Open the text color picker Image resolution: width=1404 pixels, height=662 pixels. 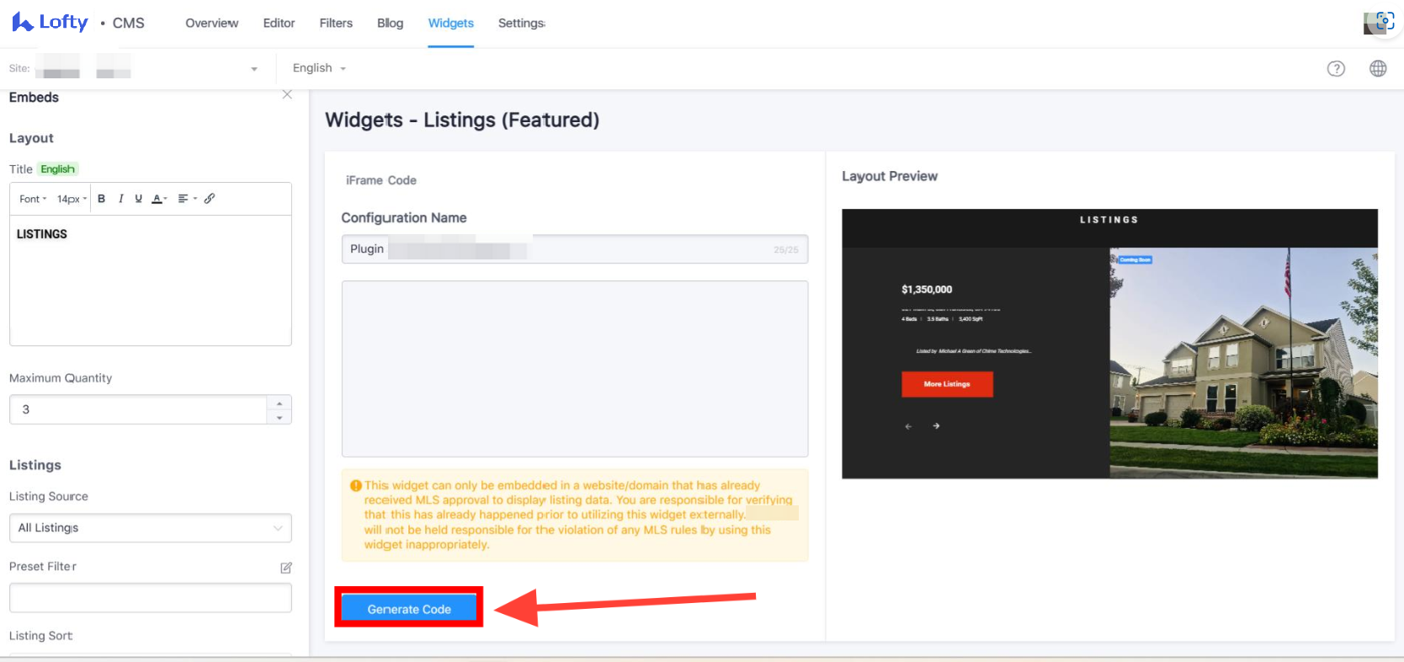[158, 199]
